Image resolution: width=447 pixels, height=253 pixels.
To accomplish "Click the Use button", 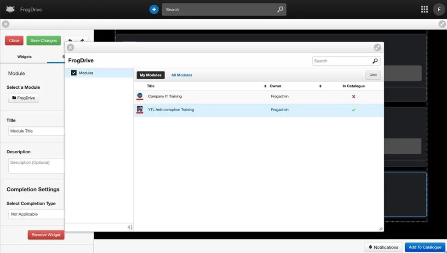I will tap(373, 75).
